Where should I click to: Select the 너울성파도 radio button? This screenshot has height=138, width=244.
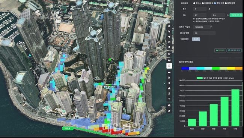coord(203,3)
